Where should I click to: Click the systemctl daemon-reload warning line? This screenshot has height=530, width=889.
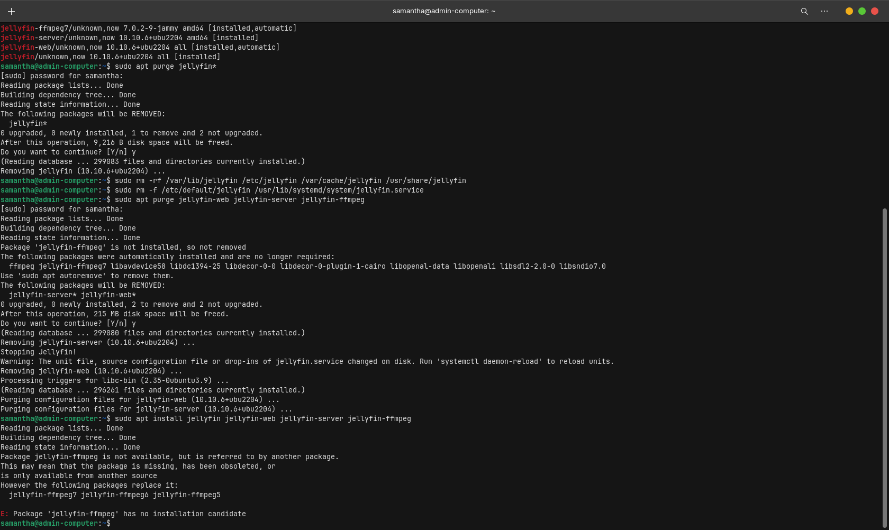307,362
